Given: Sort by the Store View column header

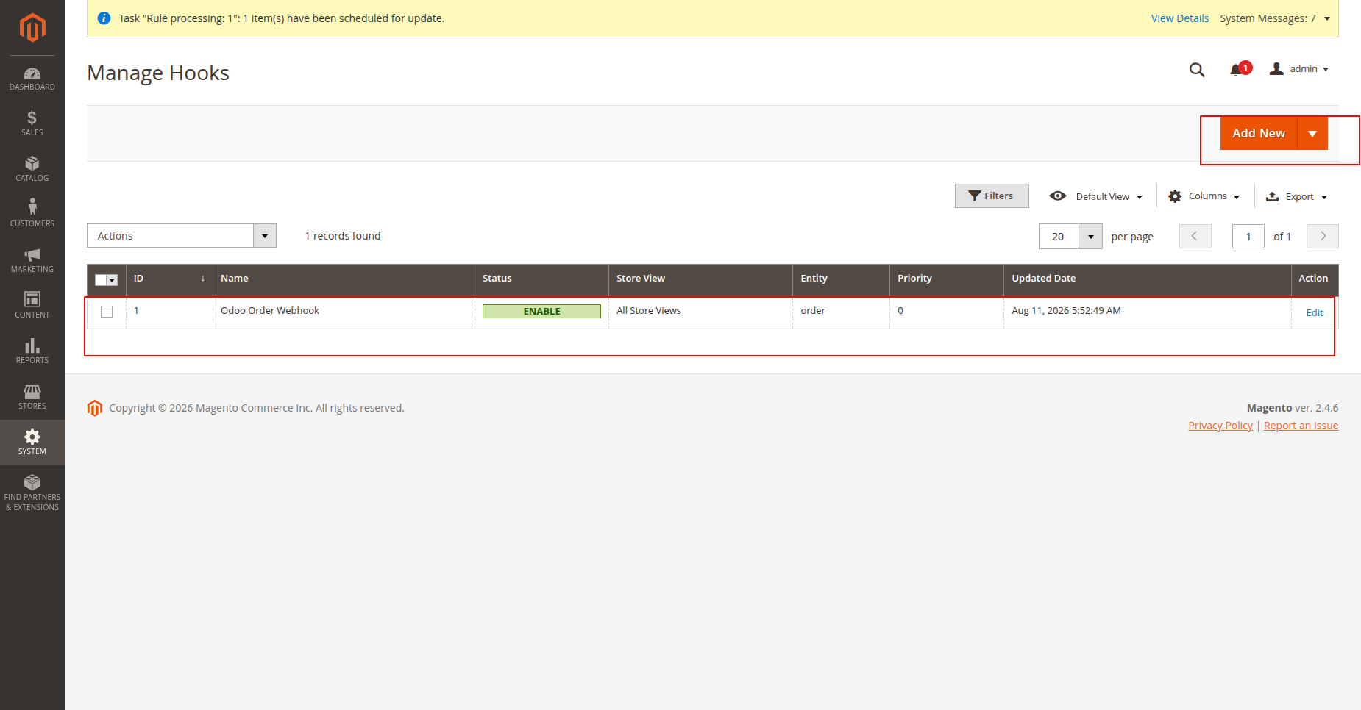Looking at the screenshot, I should click(700, 279).
